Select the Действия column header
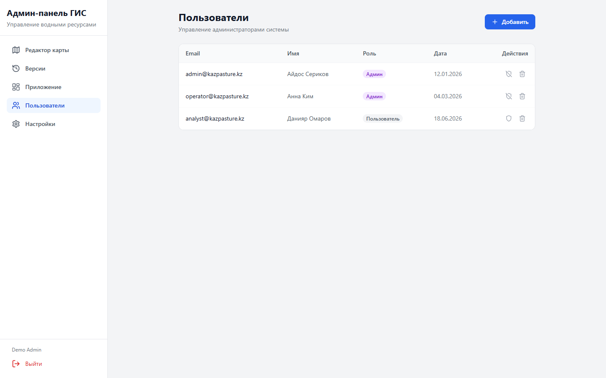 point(515,53)
